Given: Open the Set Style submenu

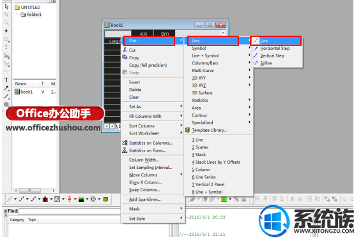Looking at the screenshot, I should (152, 219).
